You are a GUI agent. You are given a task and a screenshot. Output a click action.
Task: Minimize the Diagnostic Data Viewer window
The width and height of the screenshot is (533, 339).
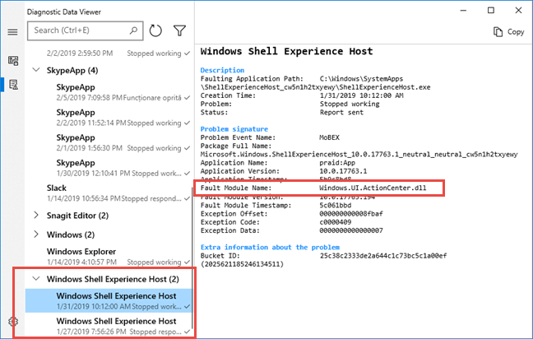pos(463,11)
